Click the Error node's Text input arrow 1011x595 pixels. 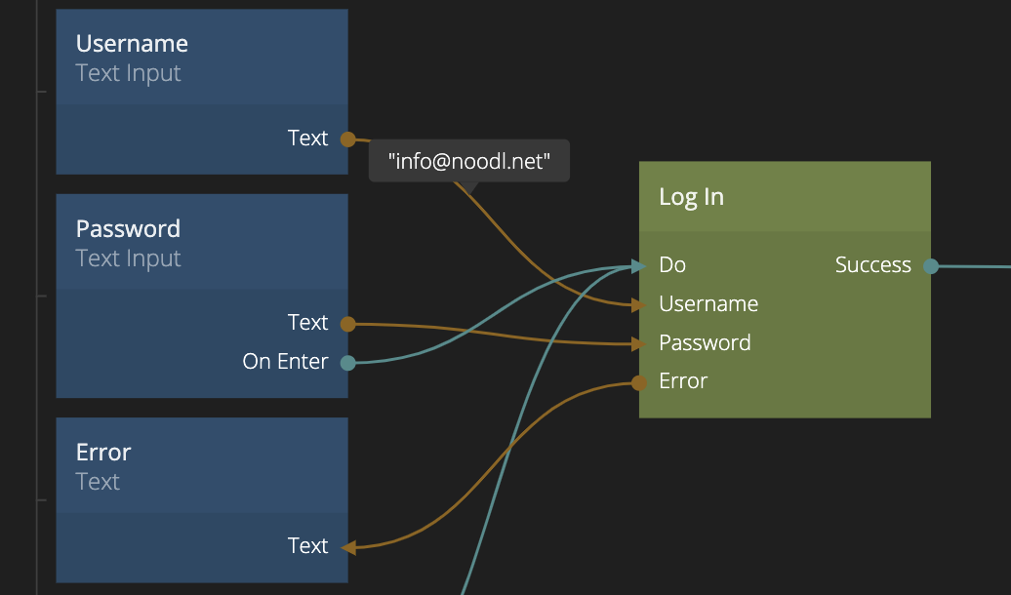pos(347,547)
